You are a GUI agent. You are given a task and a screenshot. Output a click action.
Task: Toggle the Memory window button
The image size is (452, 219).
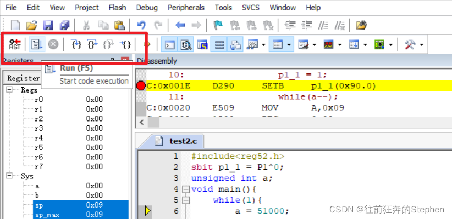coord(277,44)
